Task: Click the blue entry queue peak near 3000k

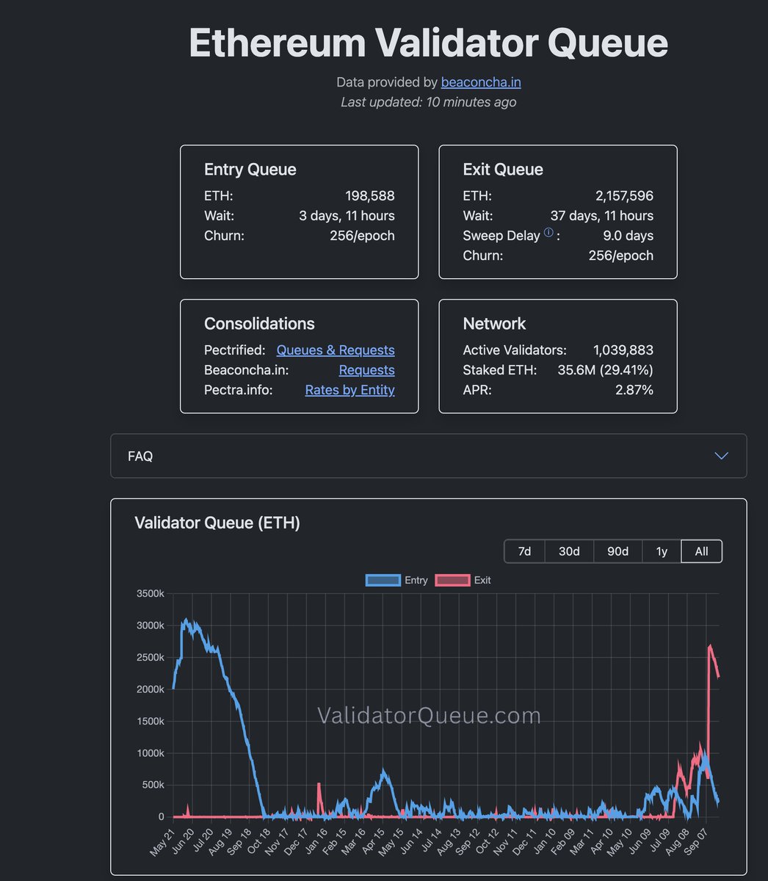Action: pos(186,622)
